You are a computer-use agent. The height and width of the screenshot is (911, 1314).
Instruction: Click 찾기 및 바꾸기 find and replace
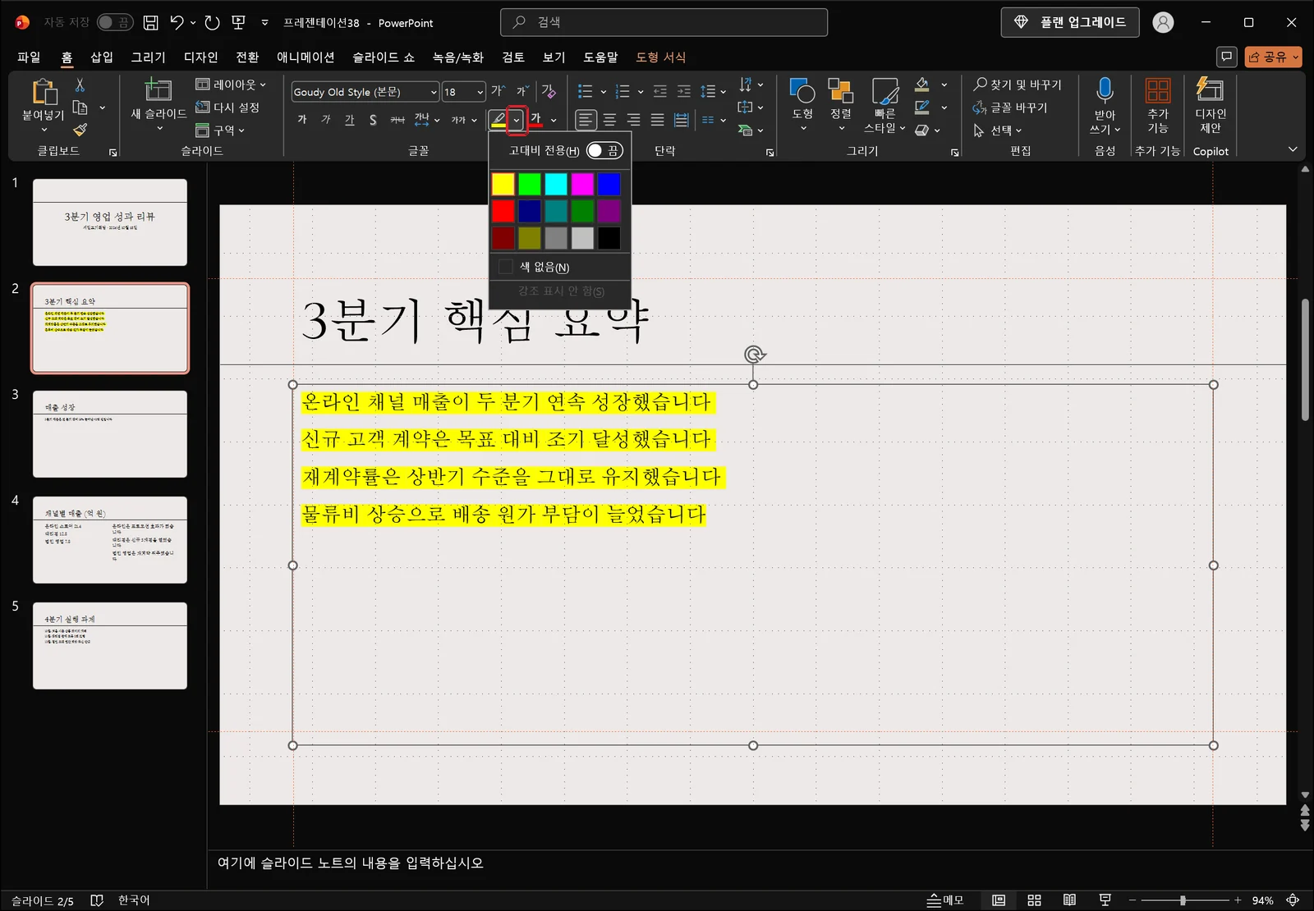point(1017,85)
